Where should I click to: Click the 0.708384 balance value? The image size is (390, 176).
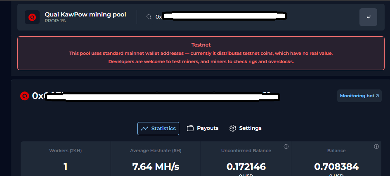pyautogui.click(x=336, y=167)
